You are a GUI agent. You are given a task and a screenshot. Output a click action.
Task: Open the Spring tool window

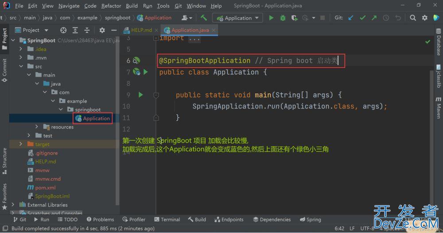coord(310,219)
